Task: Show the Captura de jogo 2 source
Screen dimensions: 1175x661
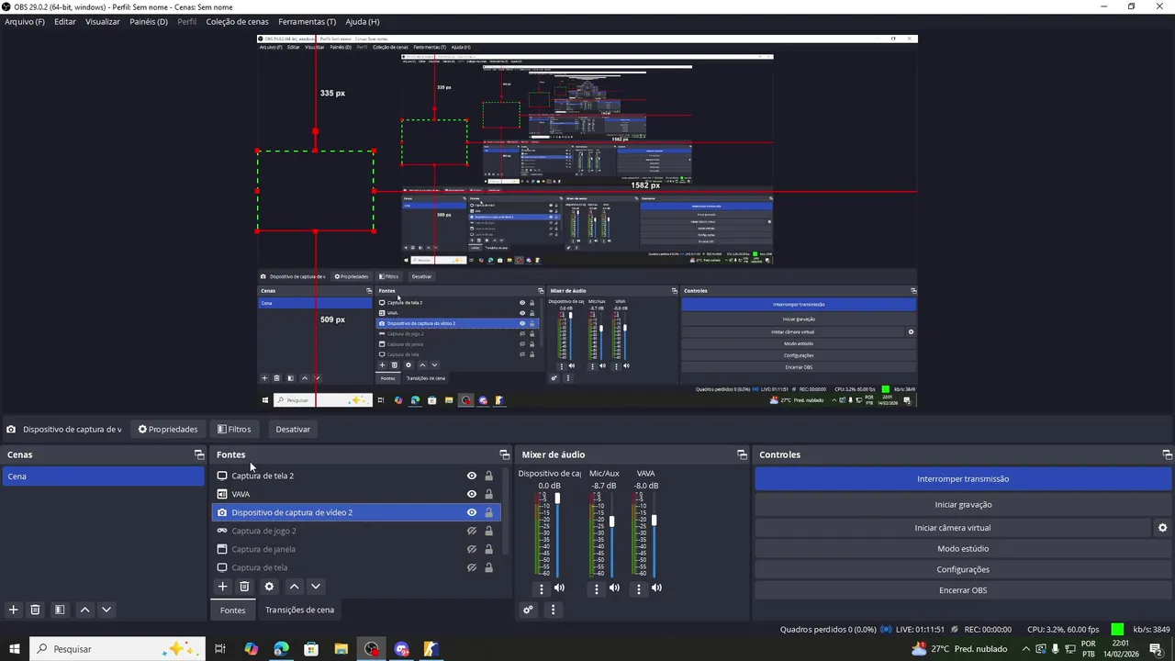Action: click(472, 531)
